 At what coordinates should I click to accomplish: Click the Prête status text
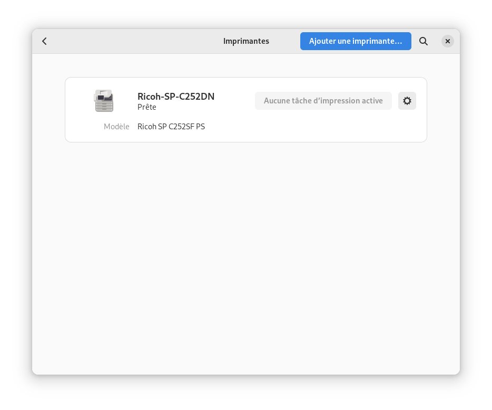pos(146,107)
